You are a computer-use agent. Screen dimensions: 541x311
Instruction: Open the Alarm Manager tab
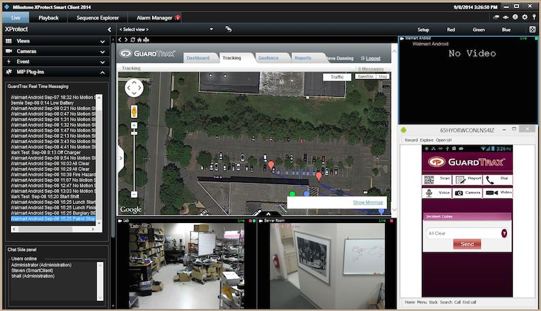point(155,18)
